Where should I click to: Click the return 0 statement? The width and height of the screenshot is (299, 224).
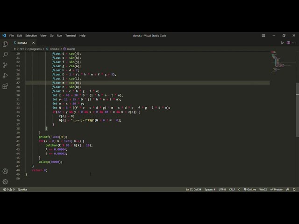tap(39, 170)
